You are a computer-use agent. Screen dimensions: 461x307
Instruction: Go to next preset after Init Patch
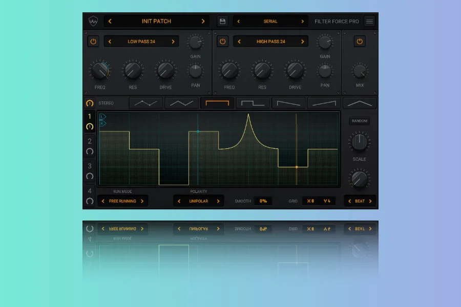[x=203, y=21]
